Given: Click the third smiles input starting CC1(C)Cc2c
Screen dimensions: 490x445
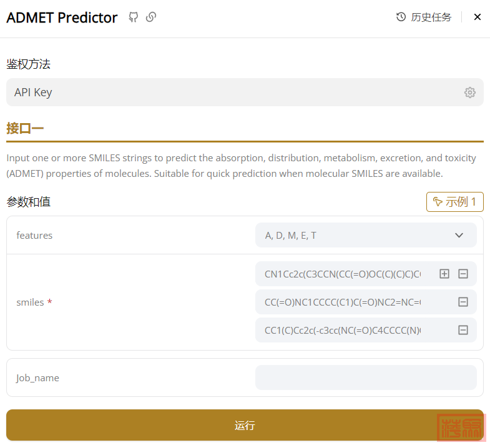Looking at the screenshot, I should click(343, 330).
